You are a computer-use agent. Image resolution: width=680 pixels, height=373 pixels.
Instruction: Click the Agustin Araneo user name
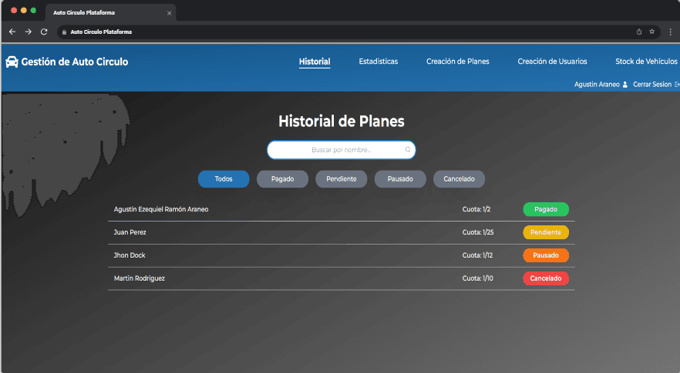[597, 85]
